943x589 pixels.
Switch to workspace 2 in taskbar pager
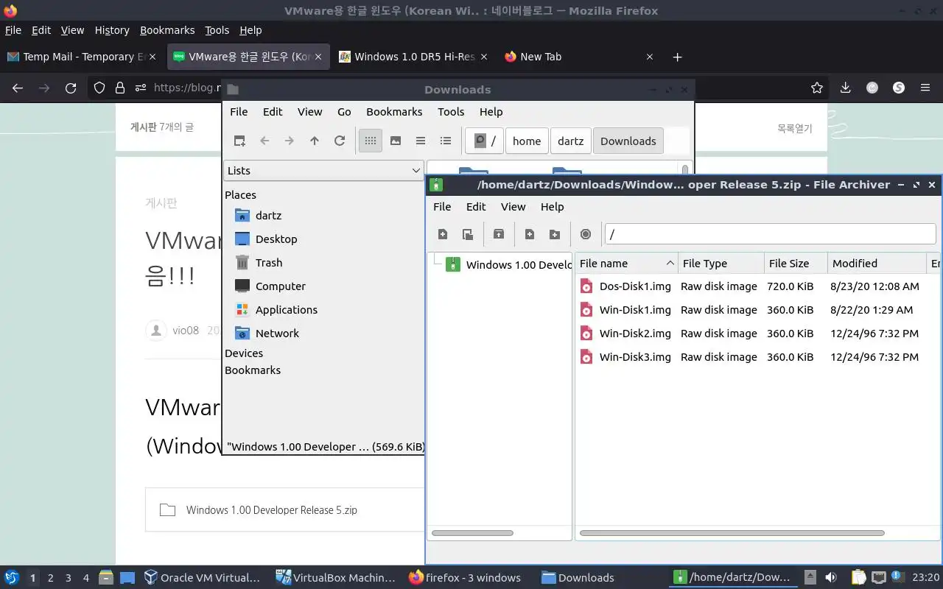(x=50, y=578)
